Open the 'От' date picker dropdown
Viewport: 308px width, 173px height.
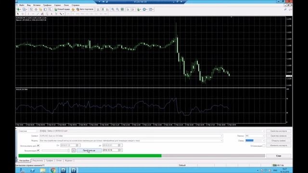coord(79,145)
